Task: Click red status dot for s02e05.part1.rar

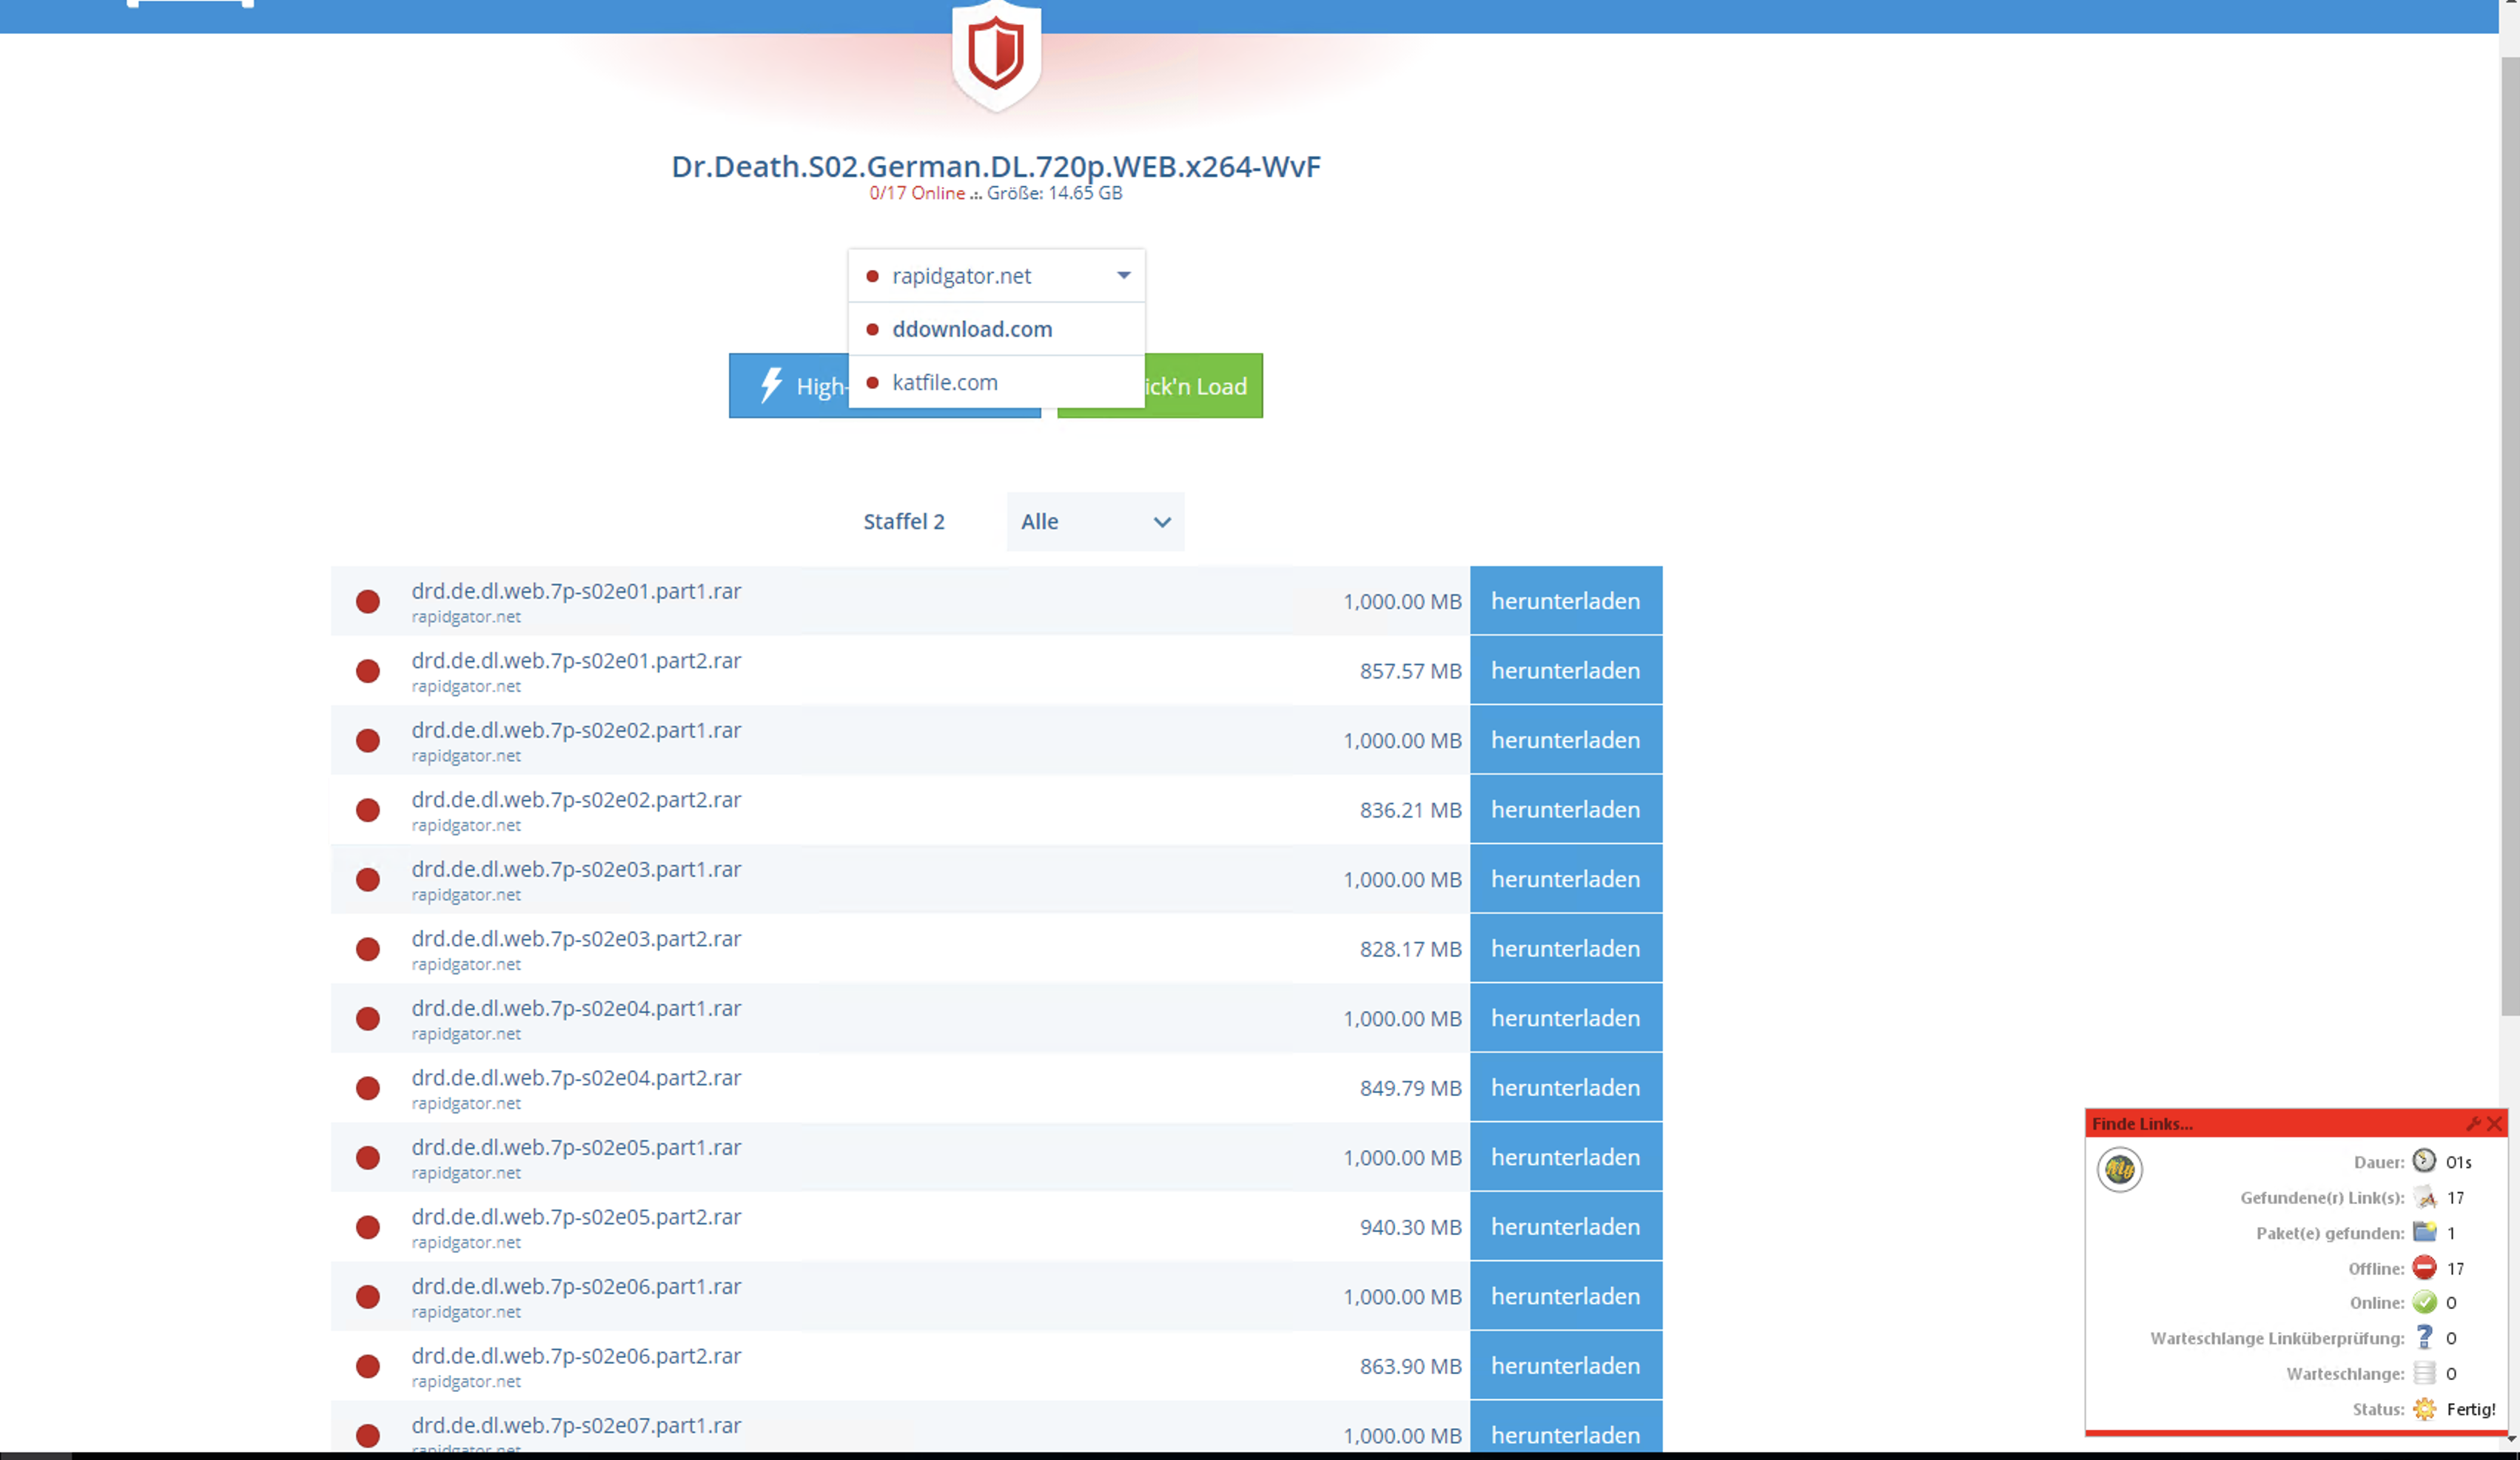Action: [x=368, y=1157]
